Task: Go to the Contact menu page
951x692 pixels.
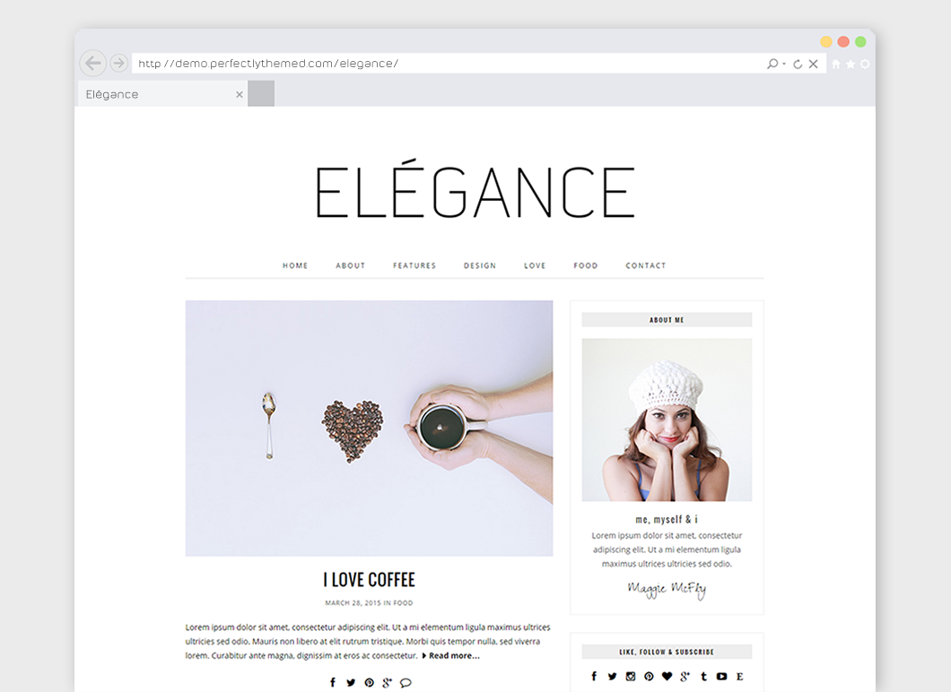Action: click(x=646, y=265)
